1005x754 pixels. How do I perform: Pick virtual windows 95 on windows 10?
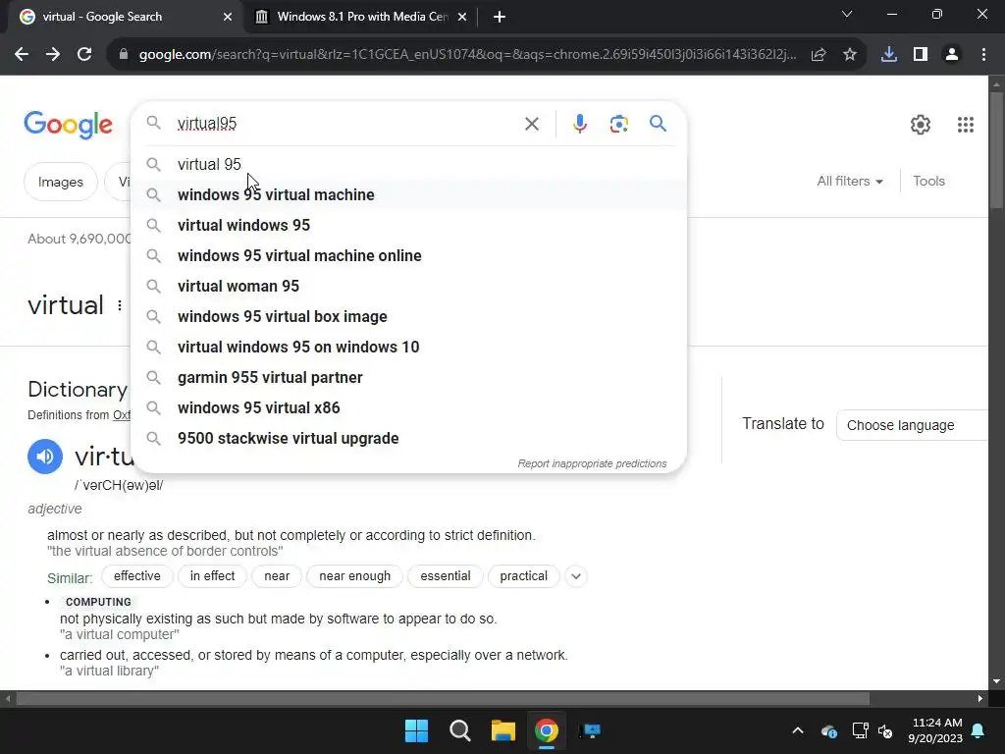(x=409, y=347)
